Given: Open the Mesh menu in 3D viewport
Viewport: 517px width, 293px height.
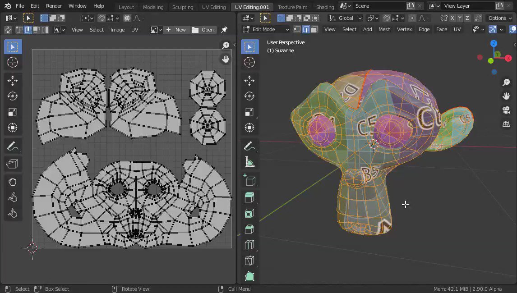Looking at the screenshot, I should [384, 29].
